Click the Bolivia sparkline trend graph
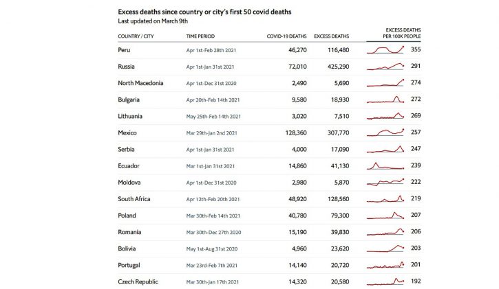This screenshot has width=499, height=289. click(385, 248)
